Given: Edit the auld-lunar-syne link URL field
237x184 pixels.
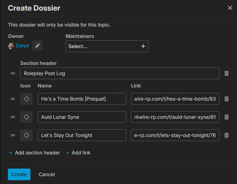Looking at the screenshot, I should click(175, 117).
